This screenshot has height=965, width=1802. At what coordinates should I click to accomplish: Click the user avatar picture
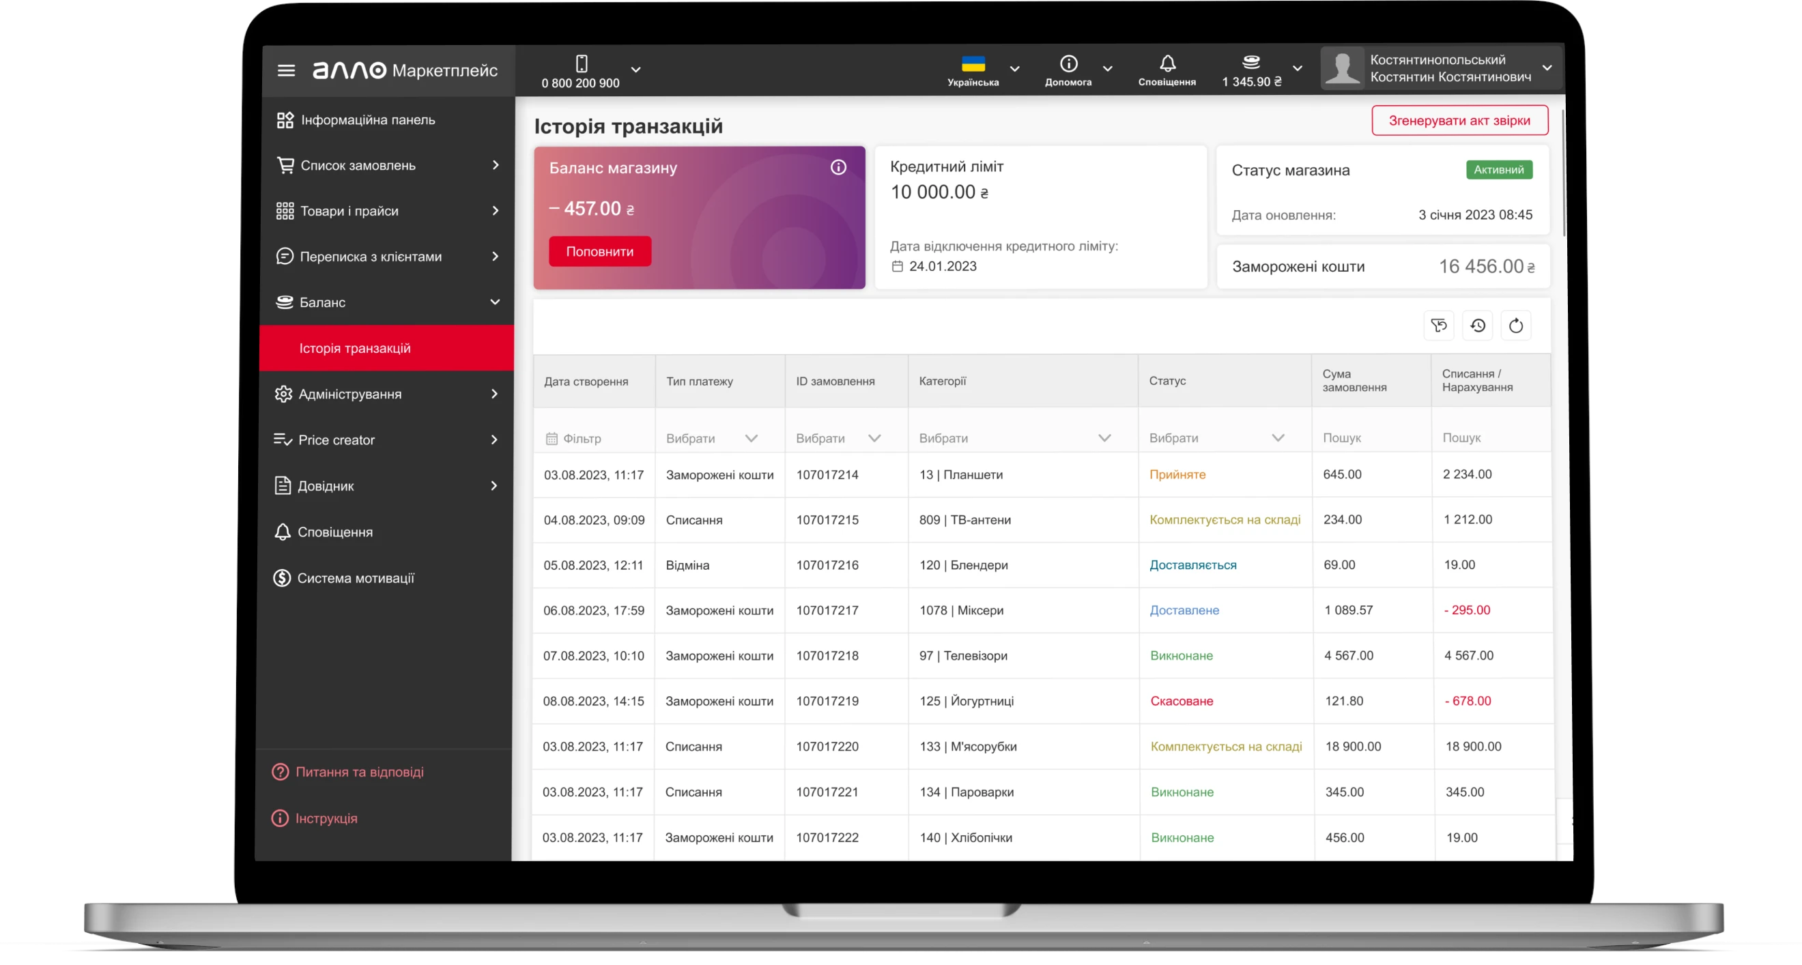(x=1342, y=68)
